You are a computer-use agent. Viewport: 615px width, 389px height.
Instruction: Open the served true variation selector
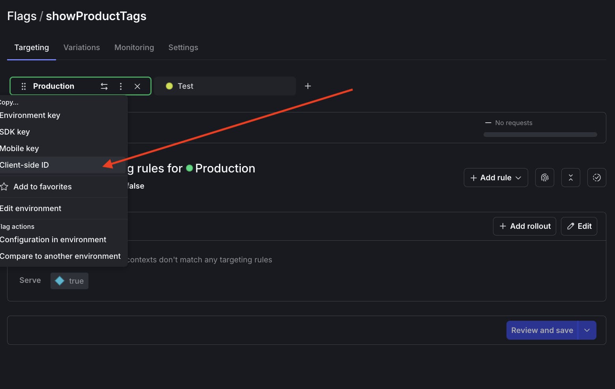(x=69, y=281)
